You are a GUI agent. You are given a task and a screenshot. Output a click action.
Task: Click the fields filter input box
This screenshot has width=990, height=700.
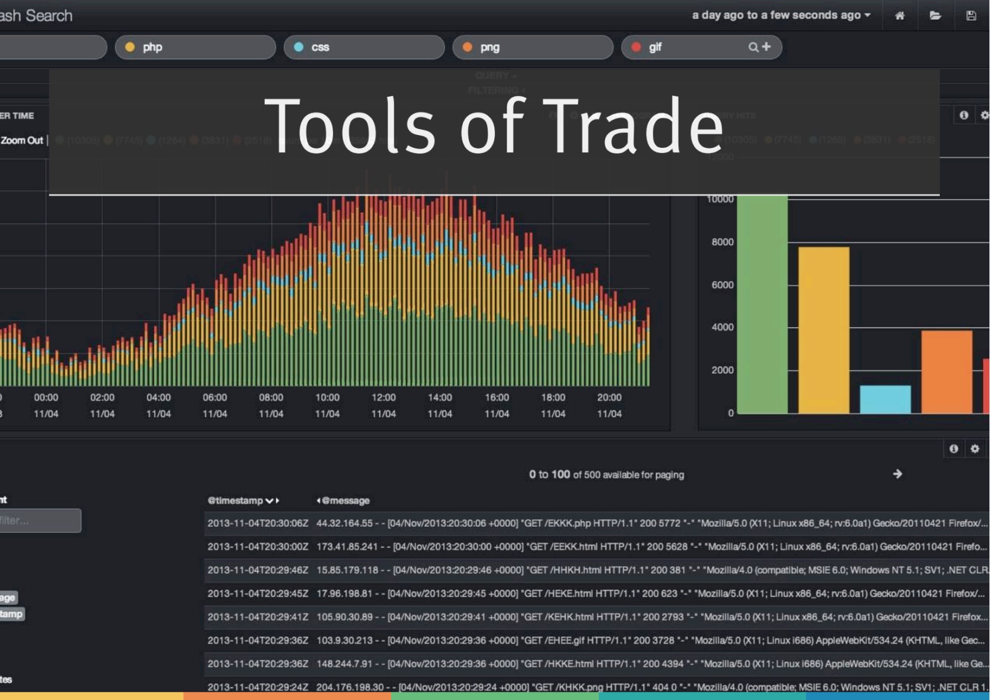[40, 521]
